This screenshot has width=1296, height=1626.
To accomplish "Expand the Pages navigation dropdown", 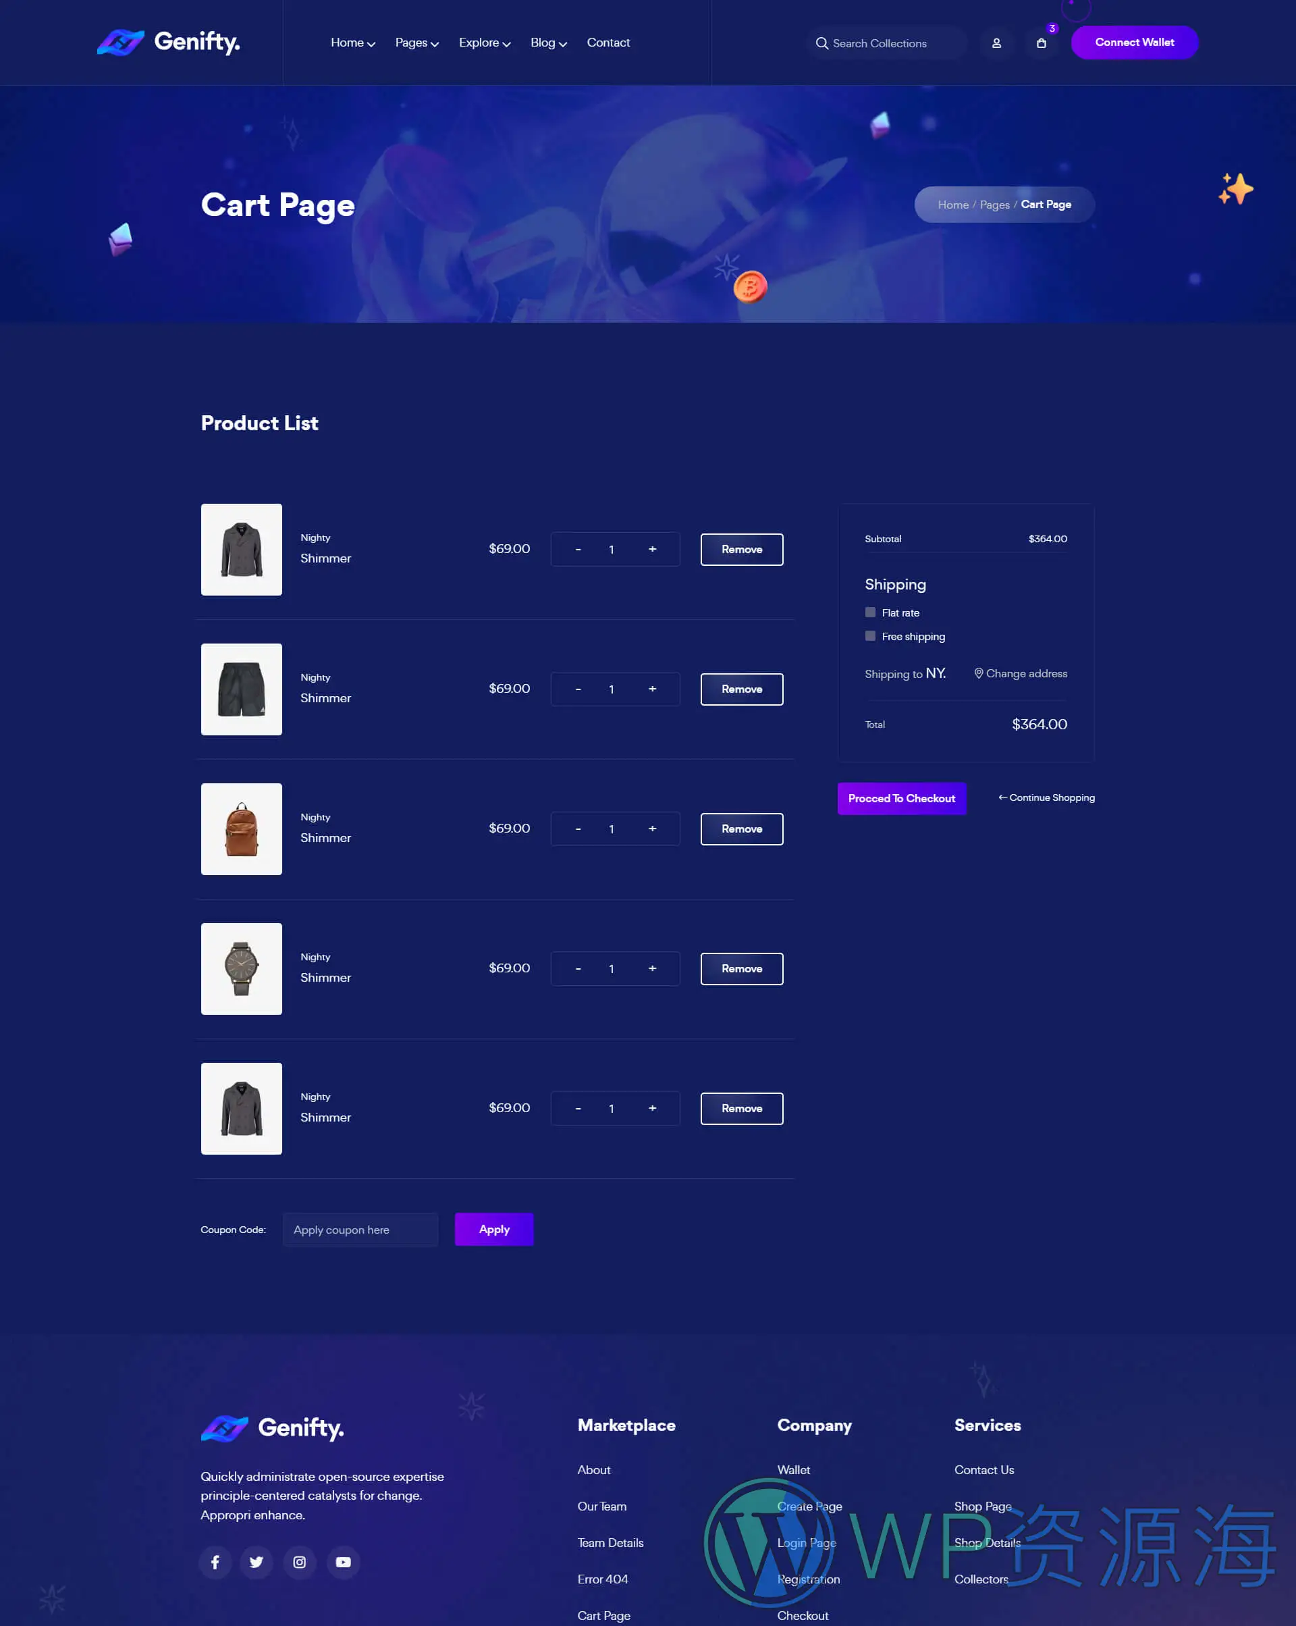I will (416, 41).
